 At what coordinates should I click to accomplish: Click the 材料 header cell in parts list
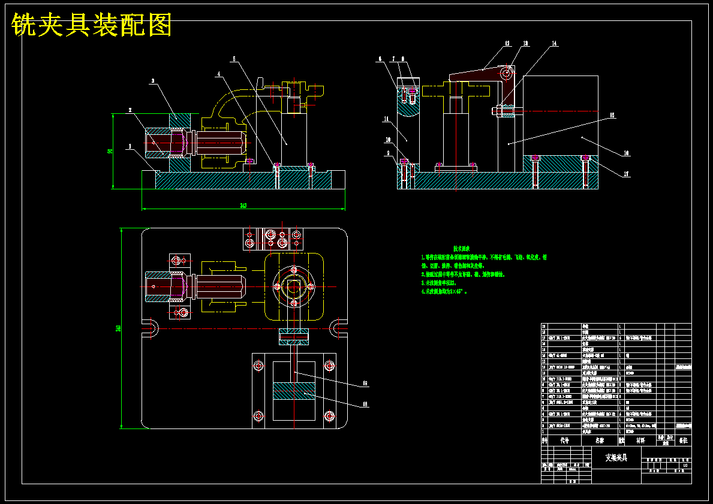[x=640, y=440]
